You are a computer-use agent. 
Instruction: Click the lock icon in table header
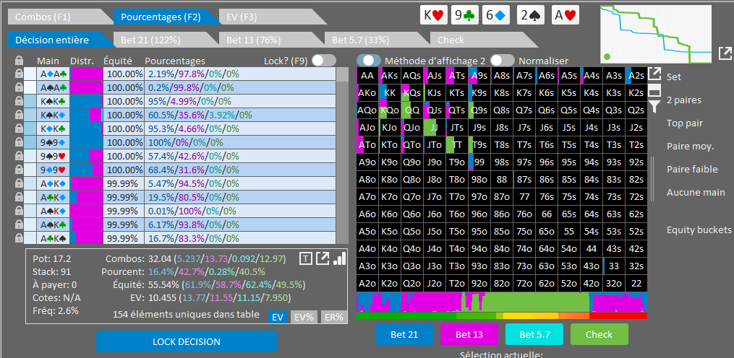coord(20,61)
